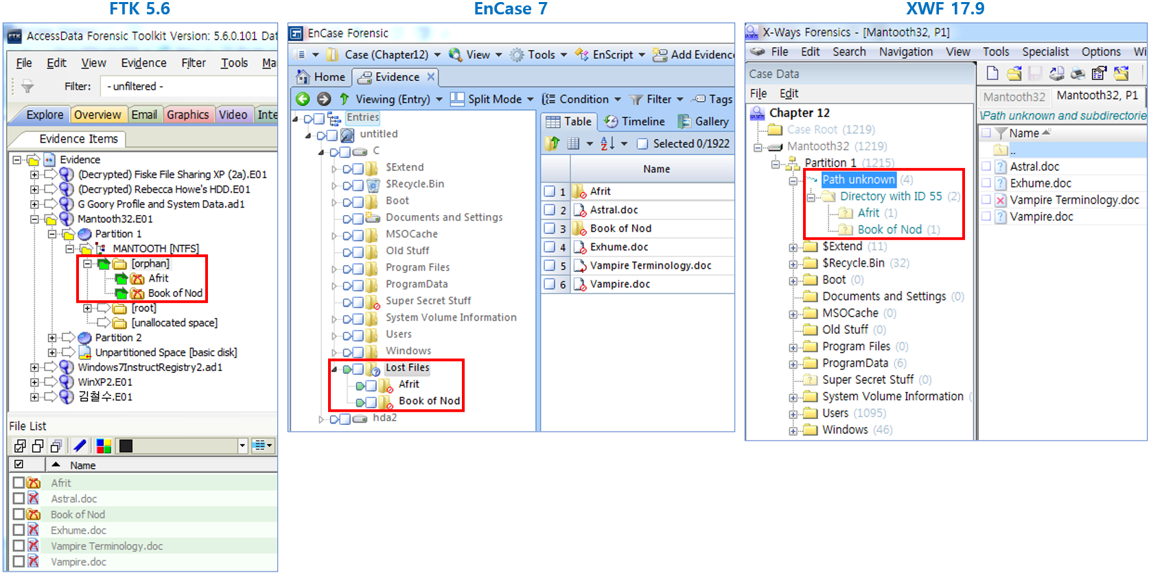Collapse EnCase Lost Files tree node
The image size is (1151, 575).
(334, 369)
